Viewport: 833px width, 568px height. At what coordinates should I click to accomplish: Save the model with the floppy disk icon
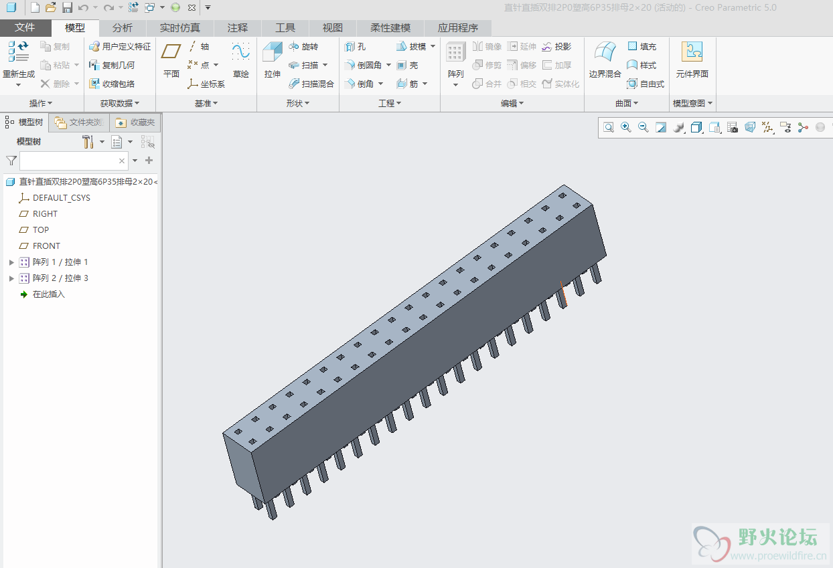coord(67,7)
